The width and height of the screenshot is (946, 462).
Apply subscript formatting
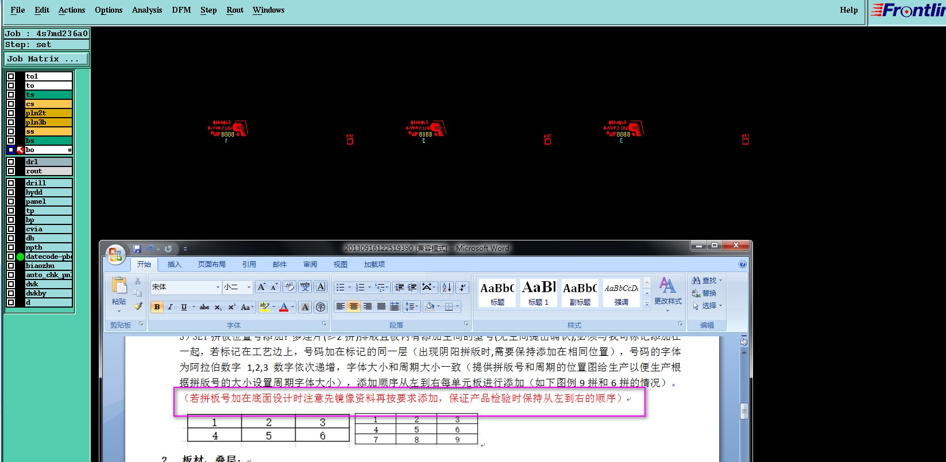tap(218, 307)
